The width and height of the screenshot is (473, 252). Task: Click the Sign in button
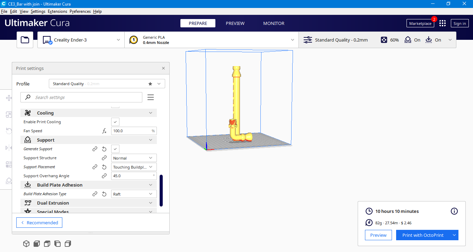459,23
